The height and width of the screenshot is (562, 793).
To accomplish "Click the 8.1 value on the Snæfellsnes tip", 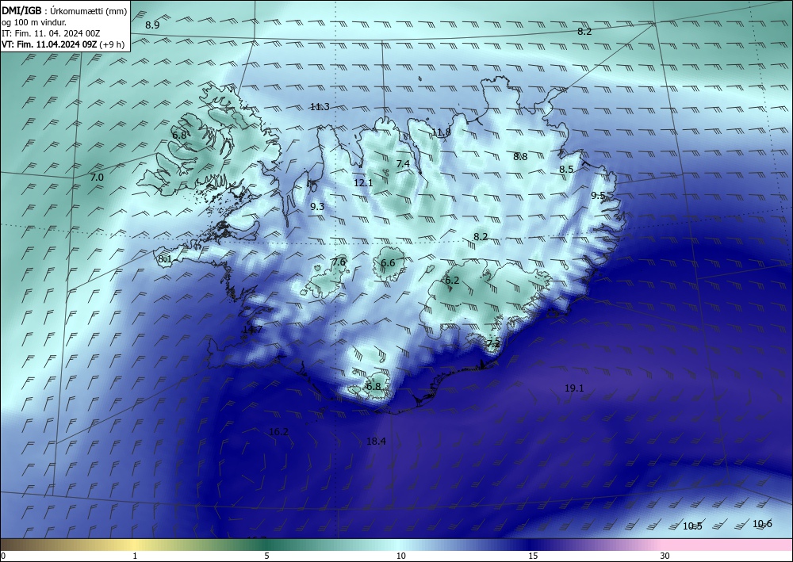I will pyautogui.click(x=165, y=259).
